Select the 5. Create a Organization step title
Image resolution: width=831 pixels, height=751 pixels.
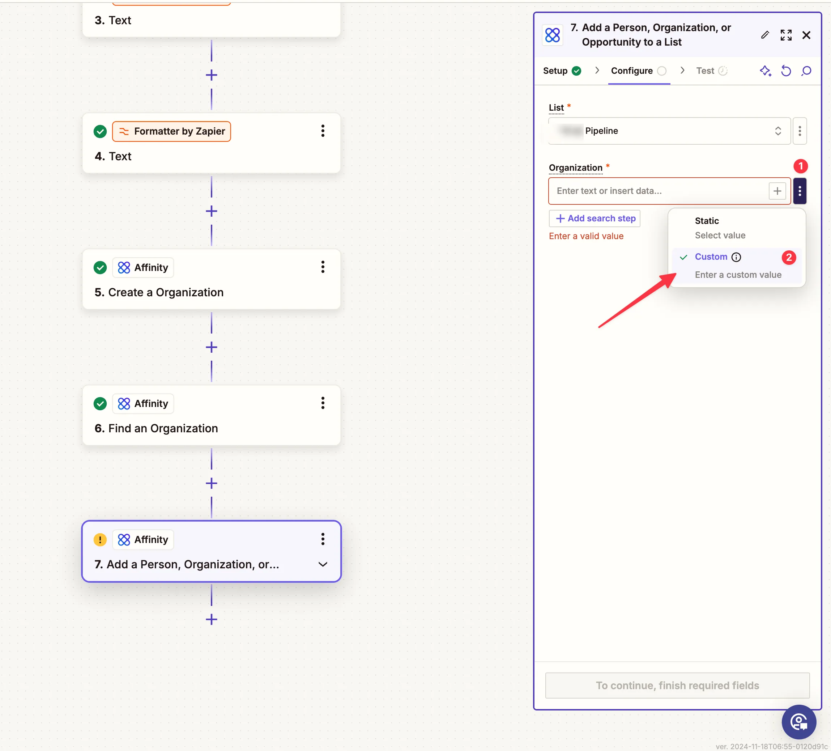point(159,292)
